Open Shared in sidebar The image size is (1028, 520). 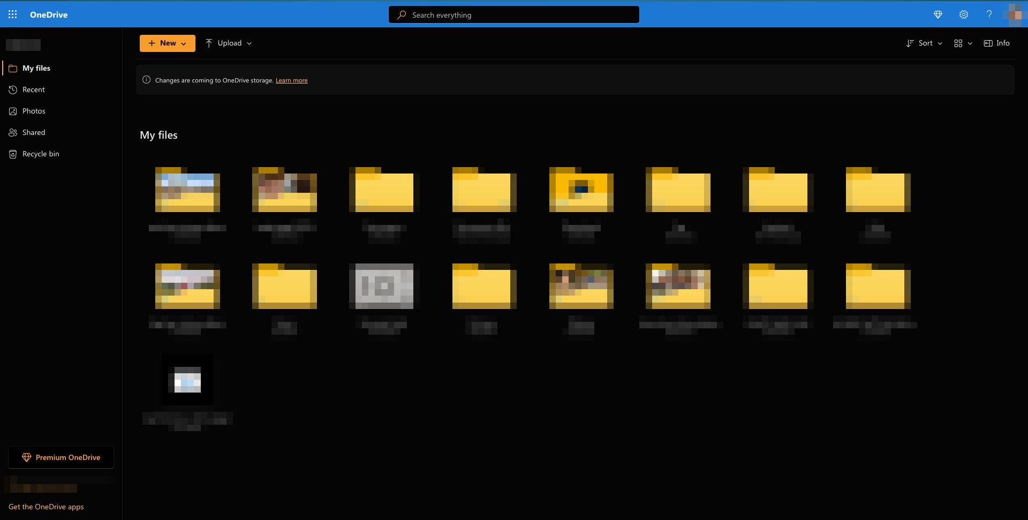(x=61, y=132)
